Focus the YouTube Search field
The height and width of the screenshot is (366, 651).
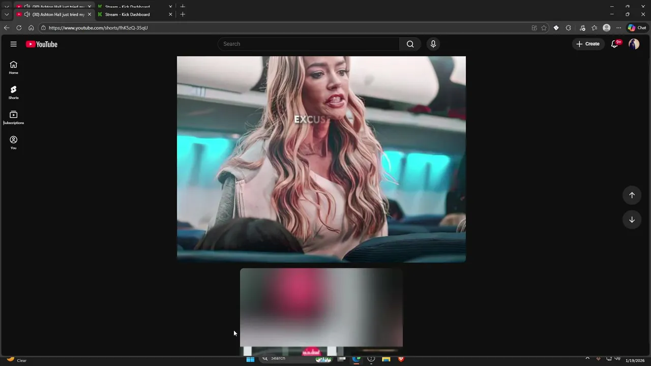(x=309, y=44)
